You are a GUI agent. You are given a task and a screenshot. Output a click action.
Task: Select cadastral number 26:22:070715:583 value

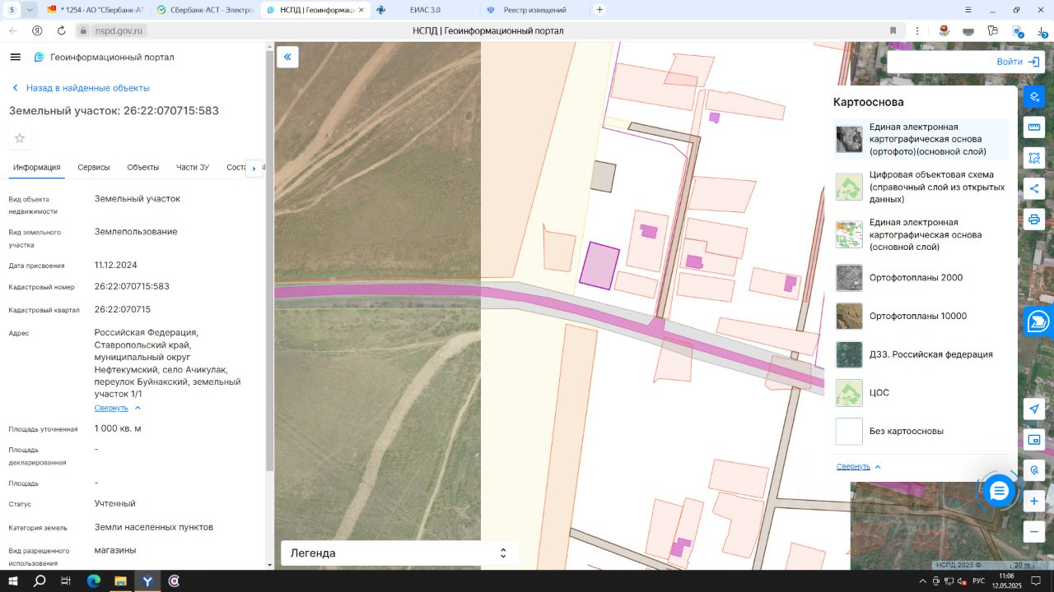click(x=132, y=287)
